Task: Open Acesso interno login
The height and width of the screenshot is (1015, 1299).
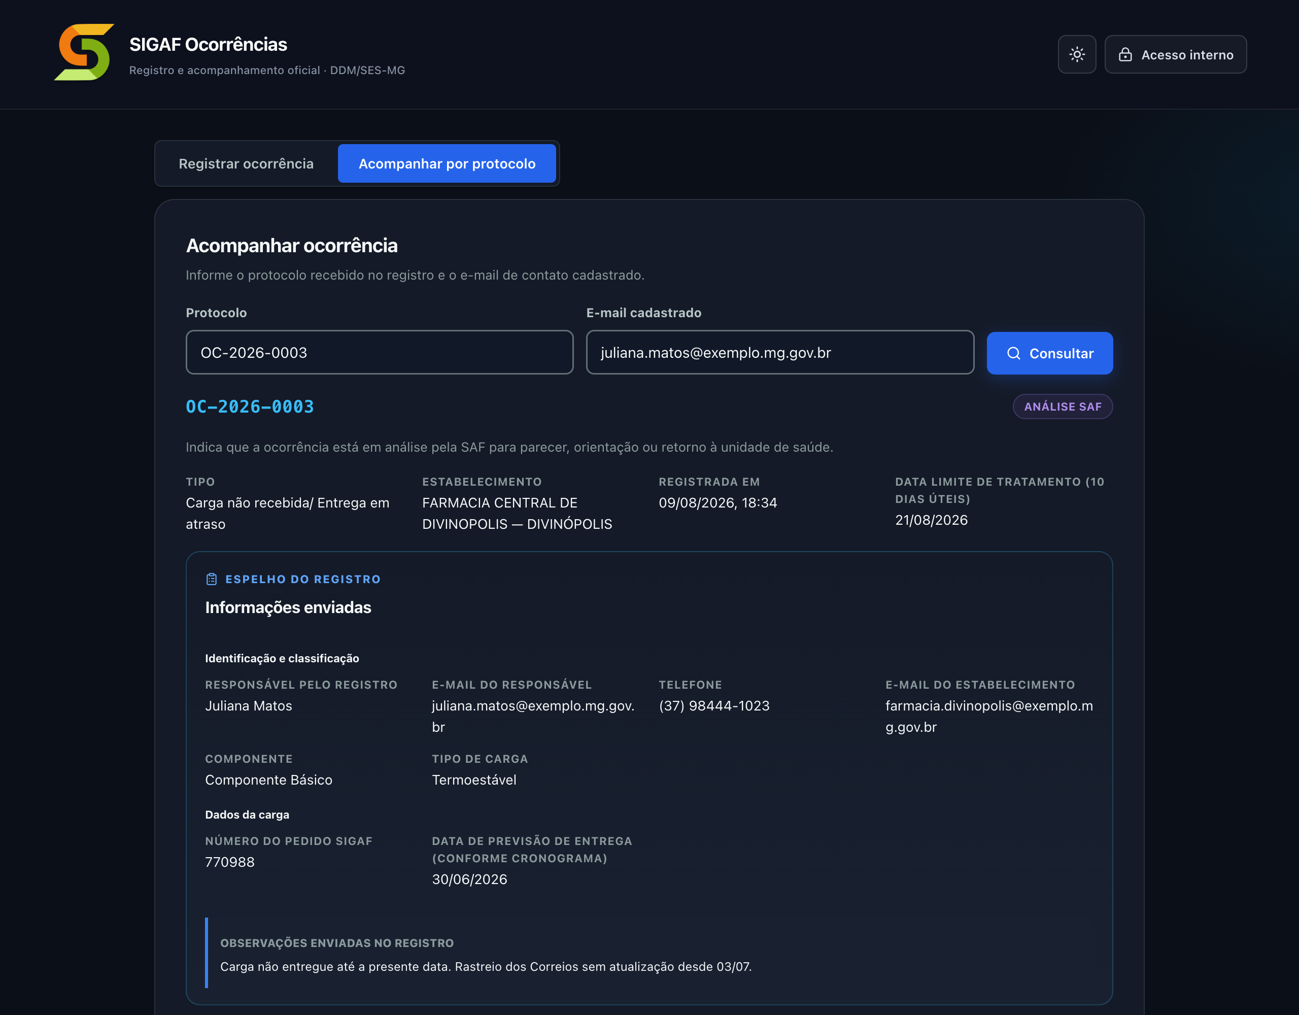Action: (x=1175, y=54)
